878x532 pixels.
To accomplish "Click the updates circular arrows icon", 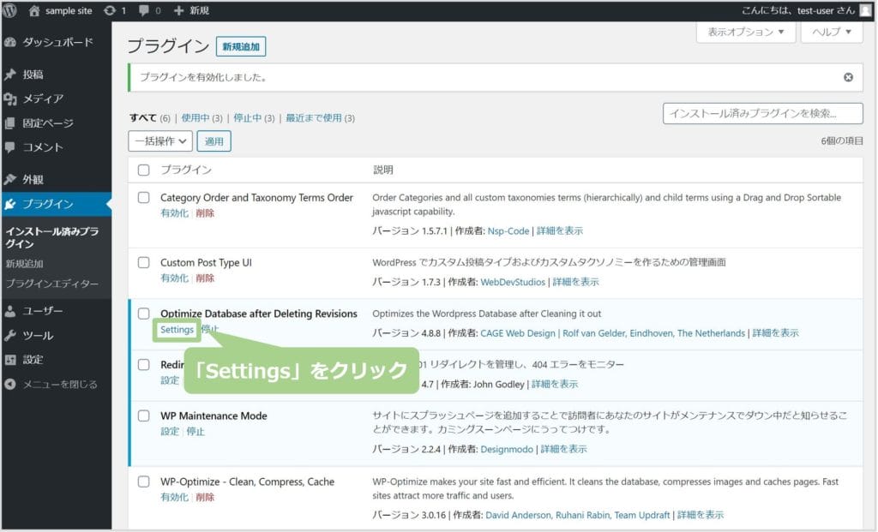I will (110, 10).
